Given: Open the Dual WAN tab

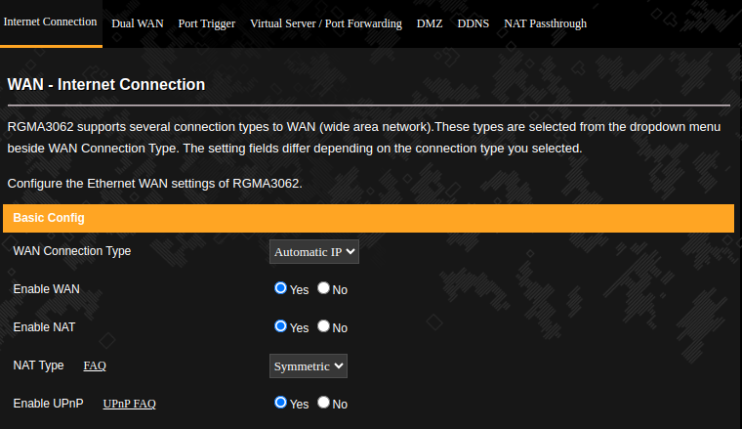Looking at the screenshot, I should pyautogui.click(x=138, y=23).
